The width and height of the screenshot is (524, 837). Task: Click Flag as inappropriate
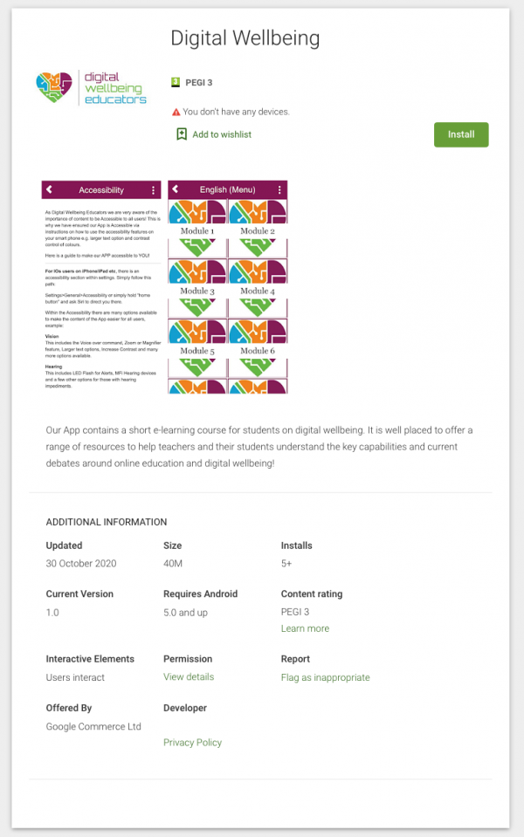point(325,676)
